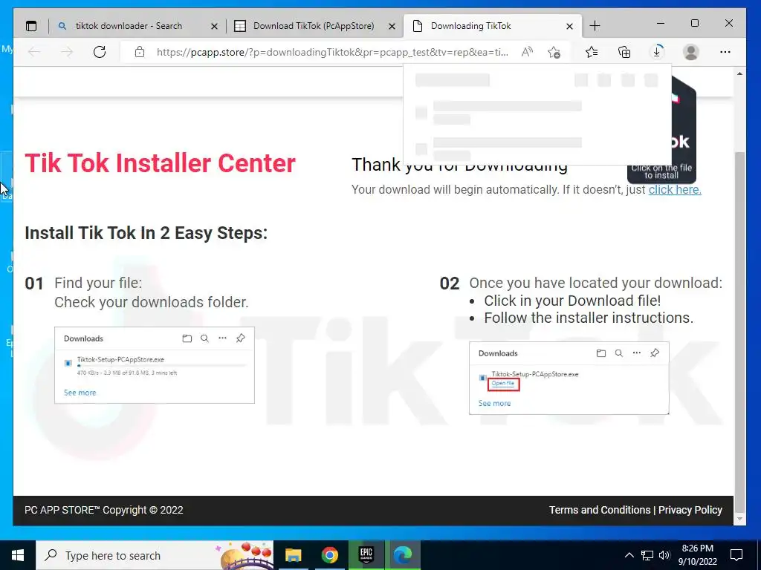Screen dimensions: 761x570
Task: Close the Download TikTok (PcAppStore) tab
Action: click(x=392, y=27)
